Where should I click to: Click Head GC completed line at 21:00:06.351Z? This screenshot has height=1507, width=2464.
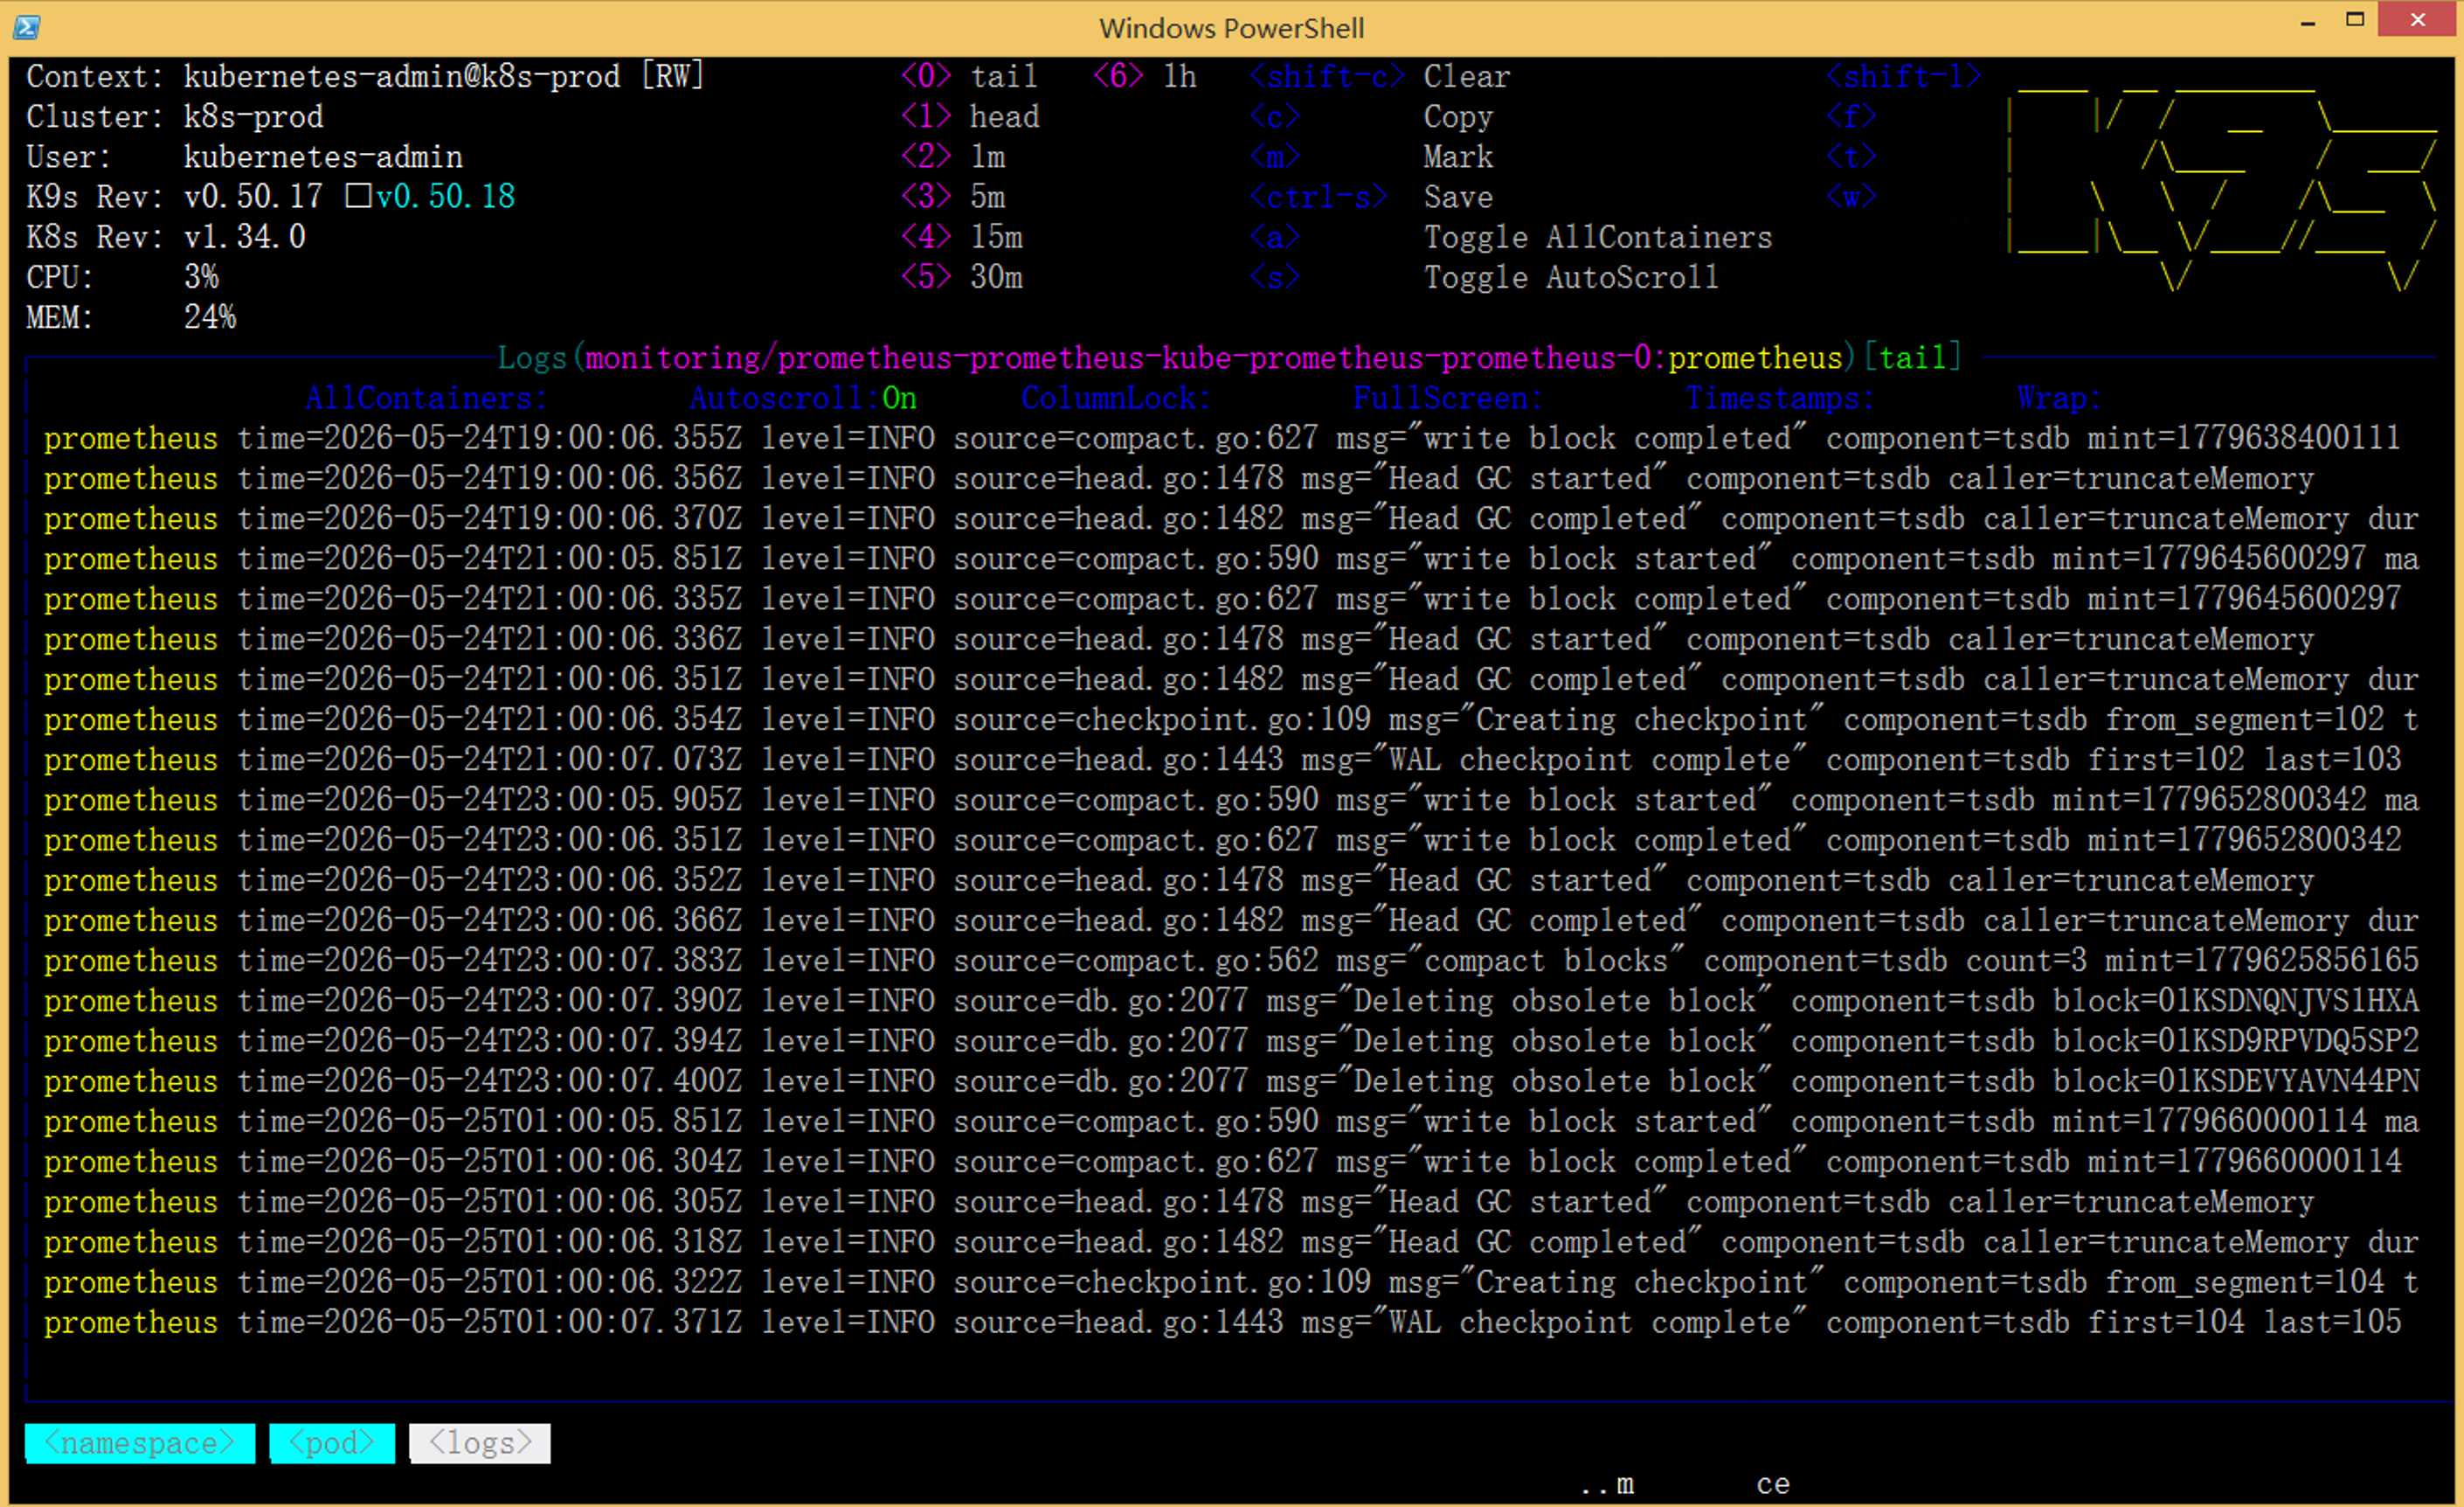[x=1231, y=679]
